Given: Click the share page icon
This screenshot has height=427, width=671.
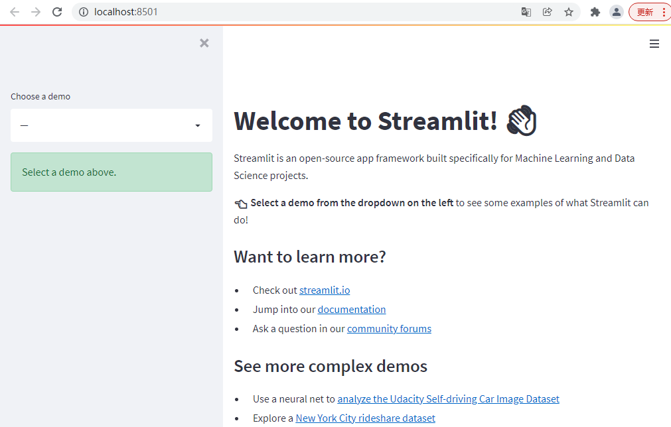Looking at the screenshot, I should pos(548,12).
